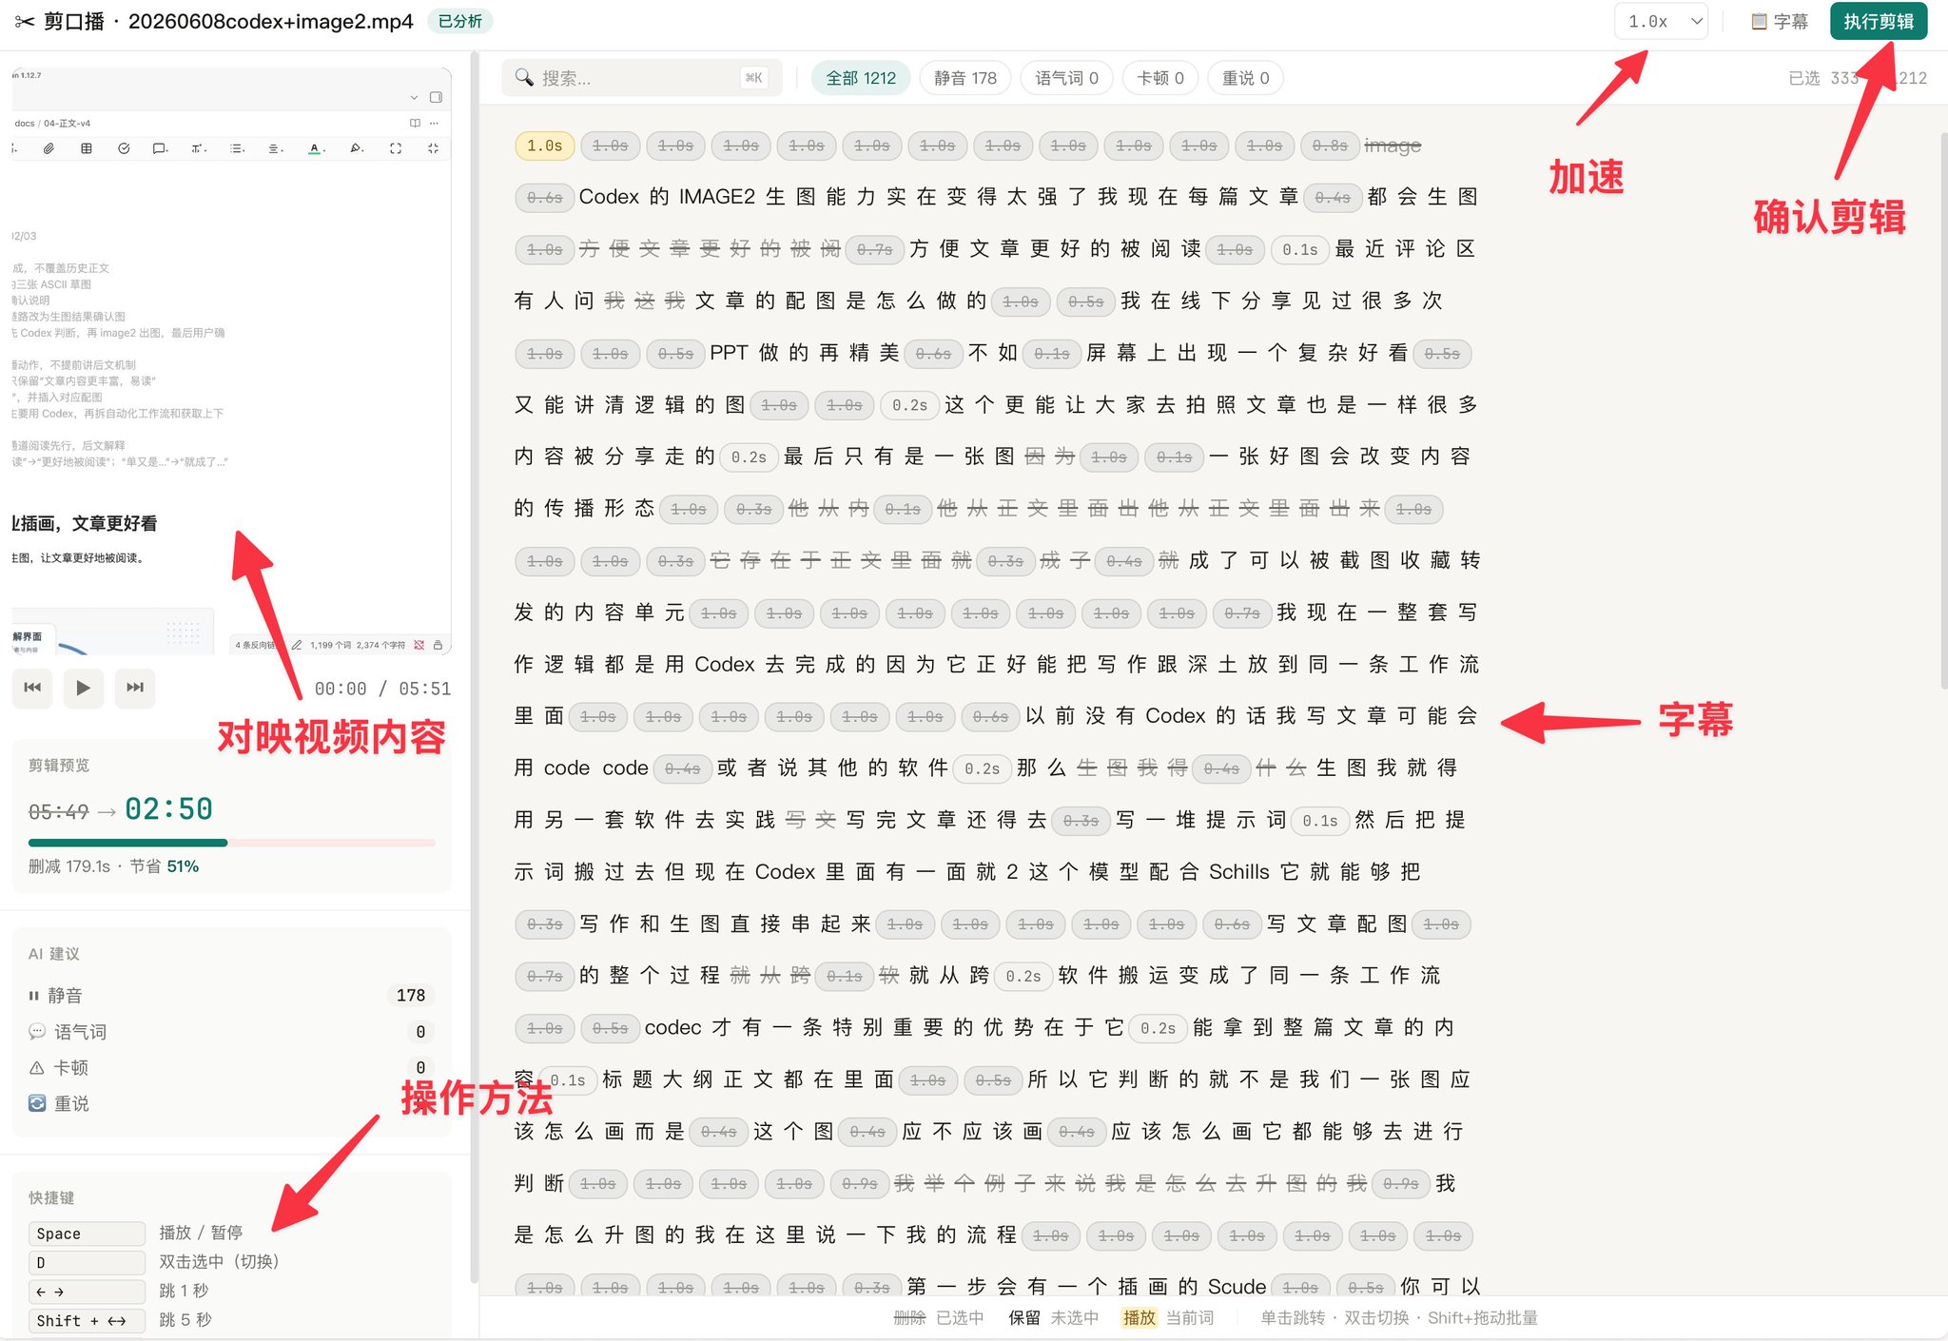Toggle the 0.1s chip before '标题大纲'
The image size is (1948, 1341).
tap(568, 1079)
